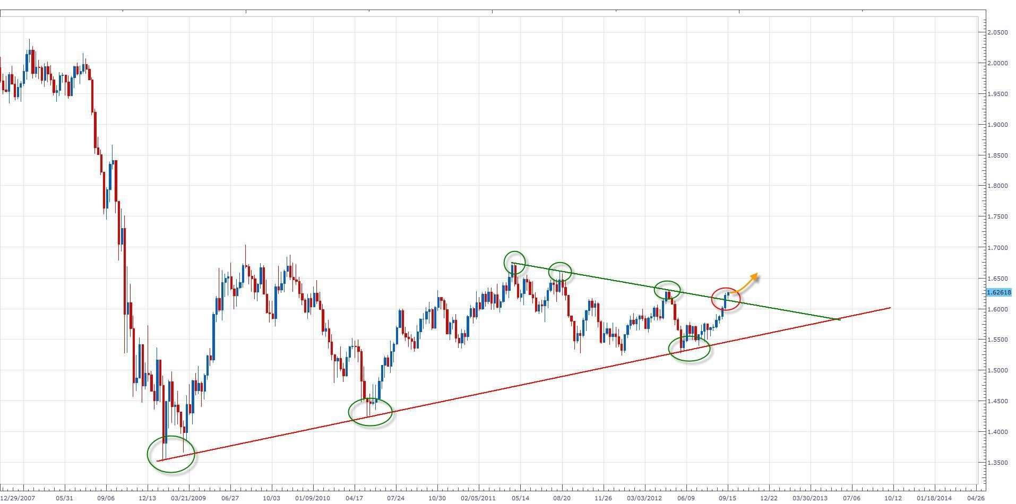
Task: Select the 03/21/2009 date label
Action: [188, 498]
